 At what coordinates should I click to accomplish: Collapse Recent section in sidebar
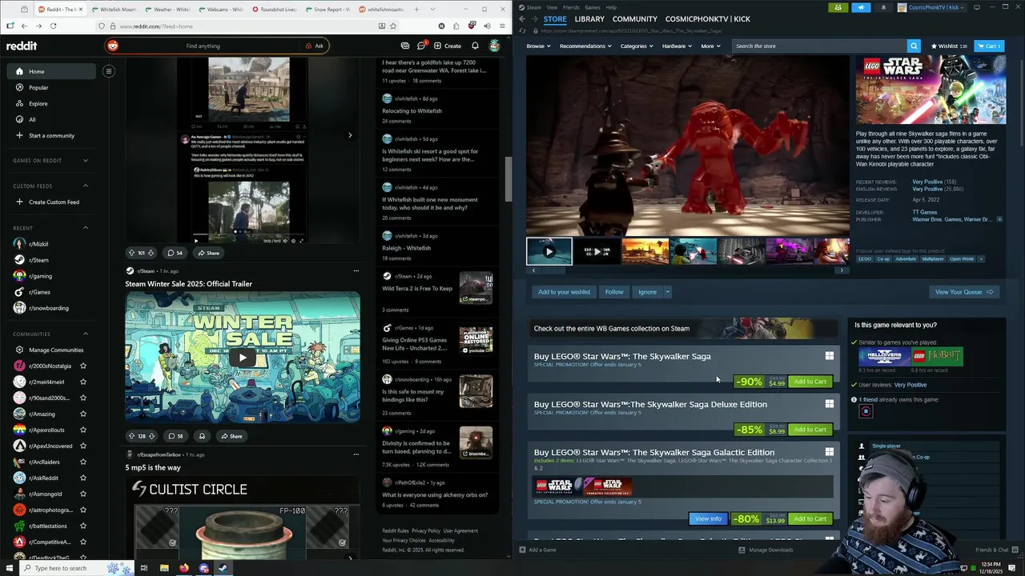pos(86,228)
